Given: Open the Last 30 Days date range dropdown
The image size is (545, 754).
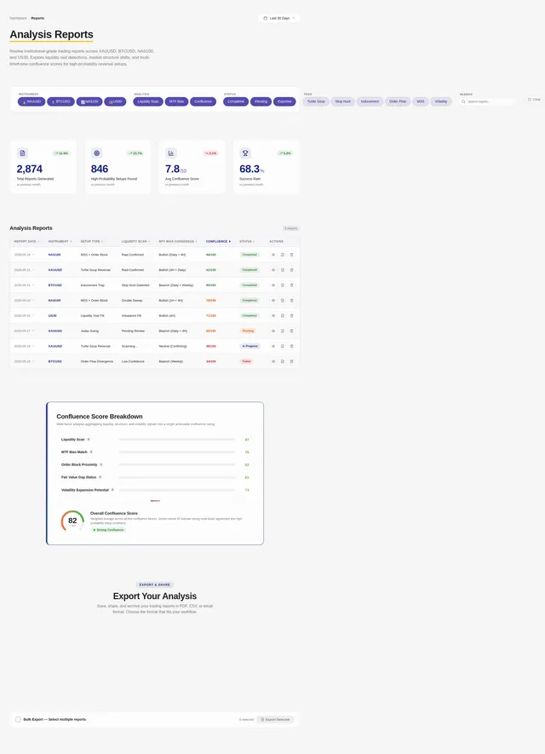Looking at the screenshot, I should [x=279, y=18].
